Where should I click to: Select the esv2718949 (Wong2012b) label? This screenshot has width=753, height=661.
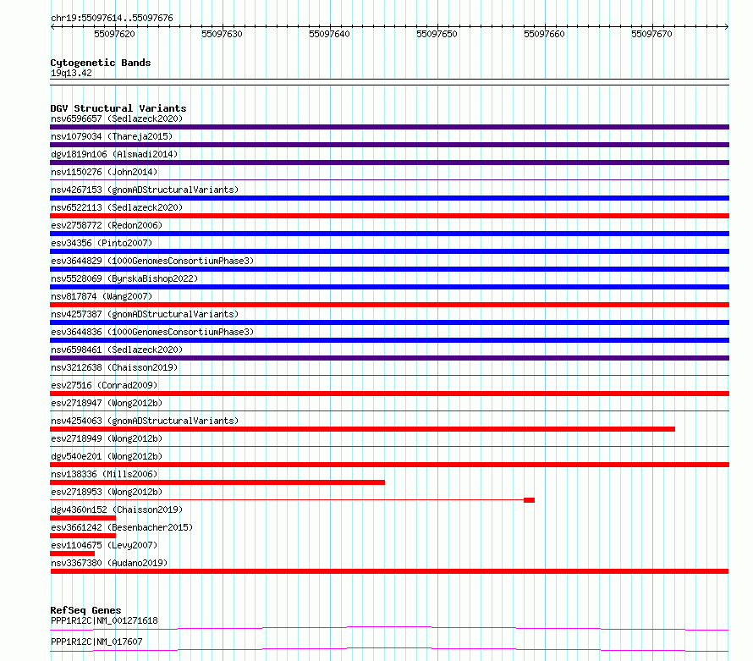point(107,438)
